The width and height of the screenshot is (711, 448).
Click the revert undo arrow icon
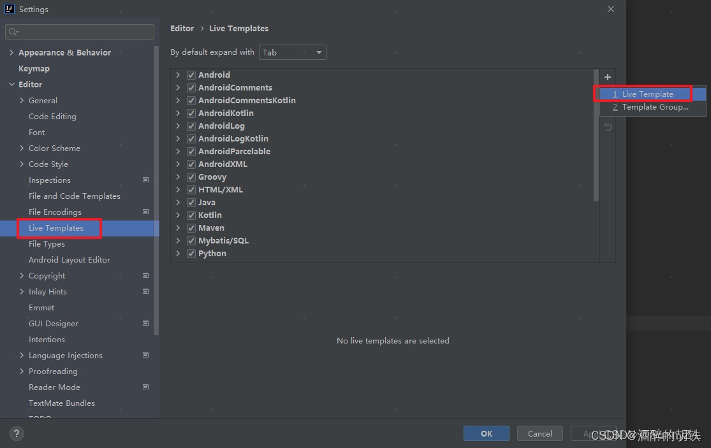608,127
